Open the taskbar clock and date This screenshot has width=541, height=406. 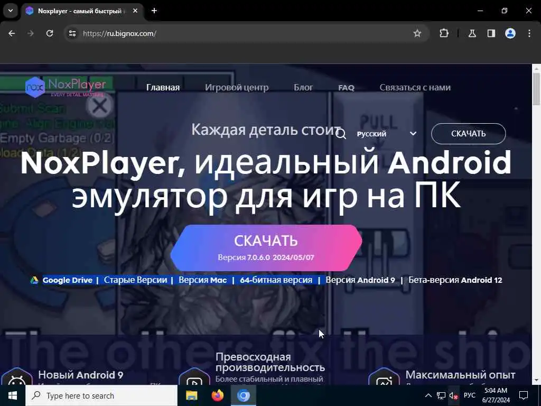[x=496, y=395]
